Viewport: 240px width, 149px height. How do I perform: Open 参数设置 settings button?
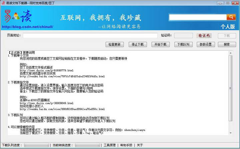tap(206, 44)
